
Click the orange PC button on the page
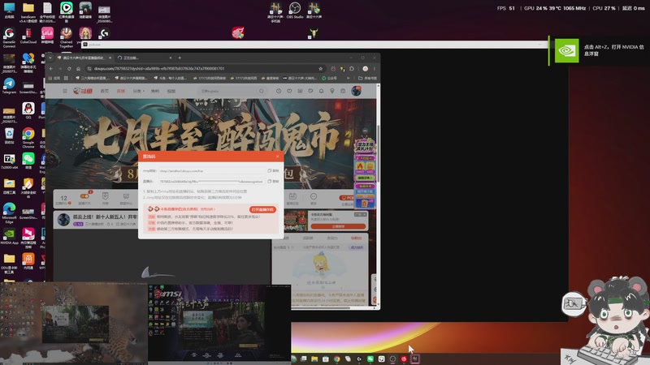pyautogui.click(x=347, y=198)
